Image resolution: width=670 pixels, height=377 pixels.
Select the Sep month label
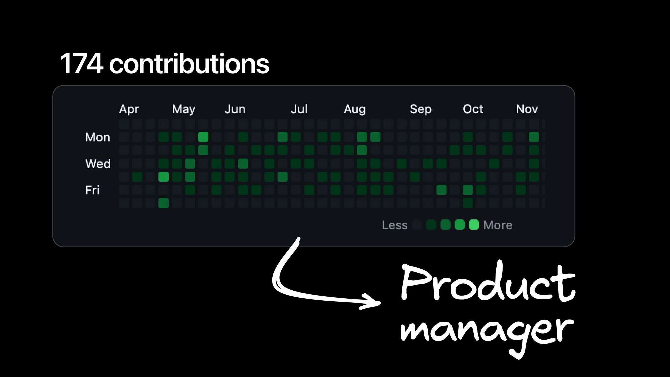(421, 109)
